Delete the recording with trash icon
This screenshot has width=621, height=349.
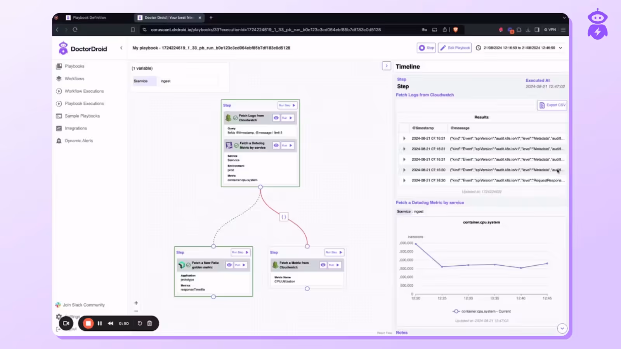tap(149, 323)
